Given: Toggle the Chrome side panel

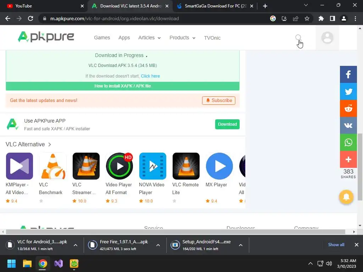Looking at the screenshot, I should [x=333, y=18].
